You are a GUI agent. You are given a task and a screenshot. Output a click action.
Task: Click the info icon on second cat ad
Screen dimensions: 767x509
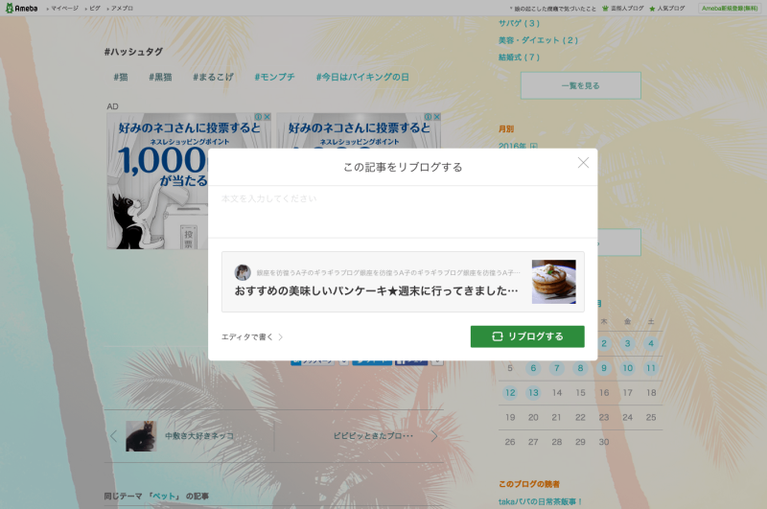[x=428, y=117]
